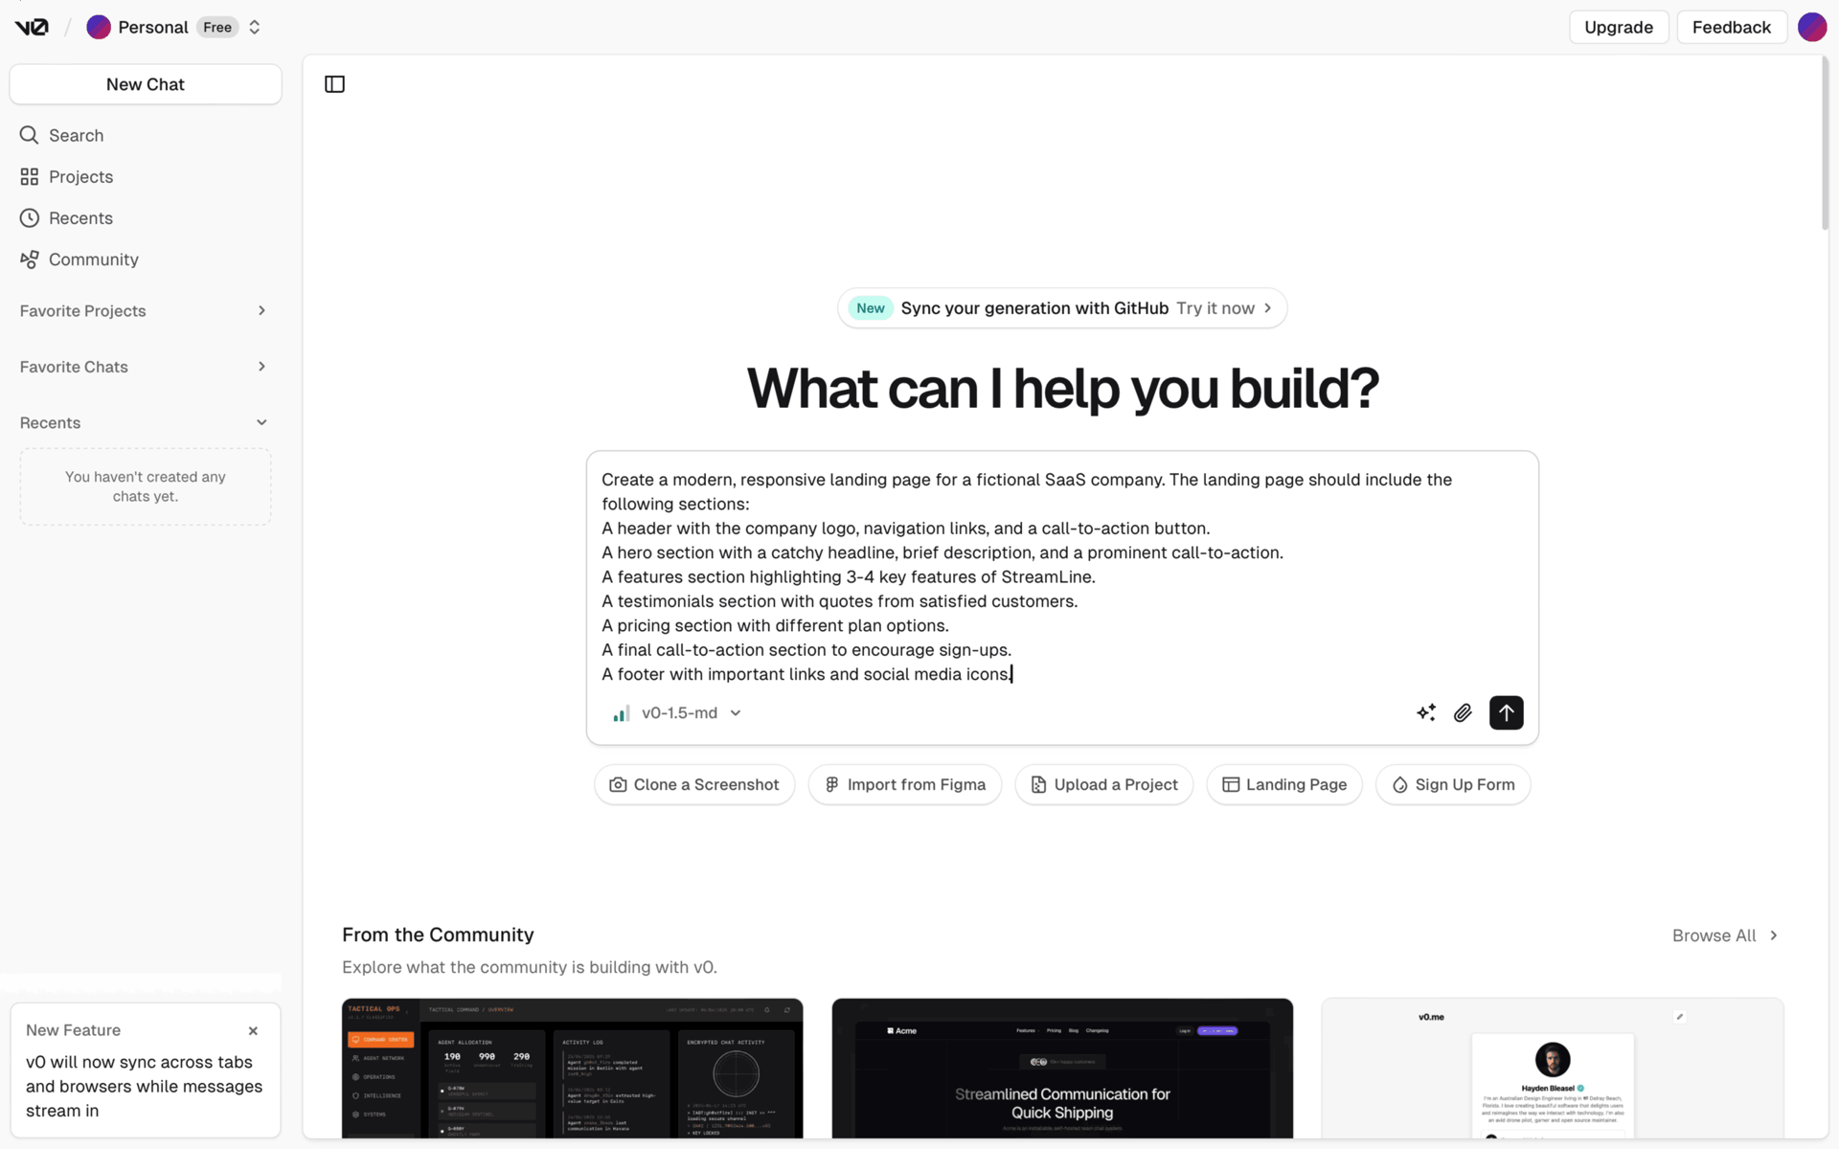Open the v0-1.5-md model dropdown
The image size is (1839, 1149).
click(676, 713)
